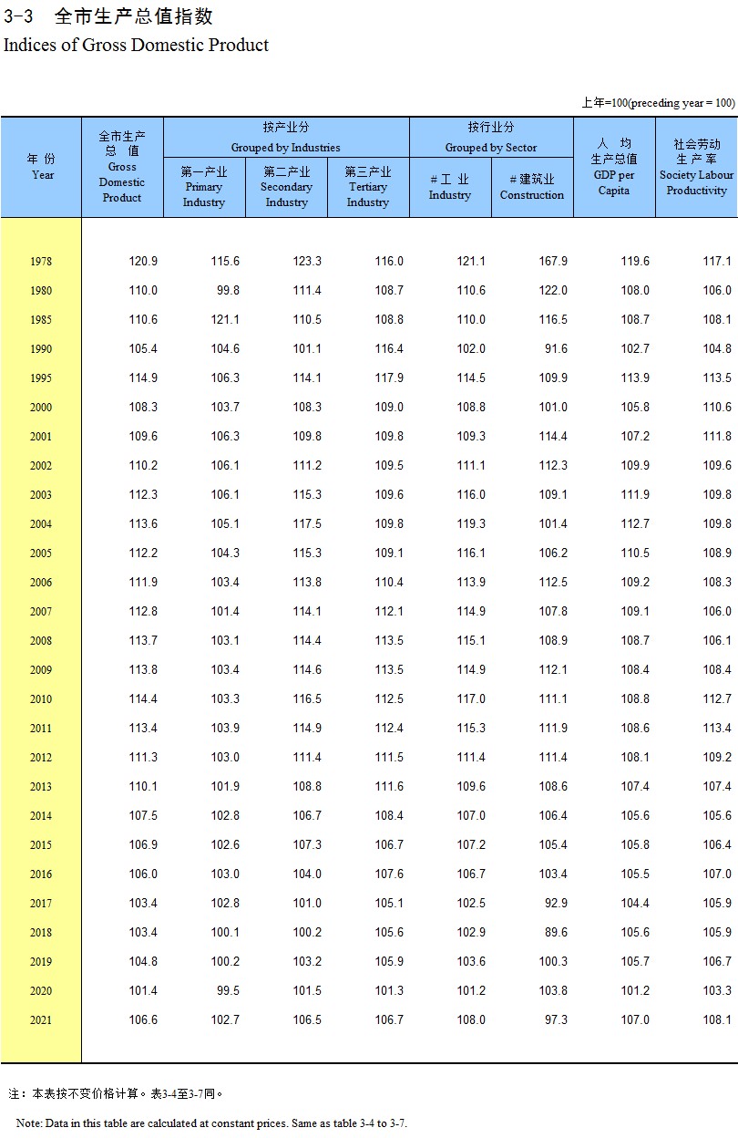Select the 'GDP per Capita' column header
738x1138 pixels.
click(614, 167)
